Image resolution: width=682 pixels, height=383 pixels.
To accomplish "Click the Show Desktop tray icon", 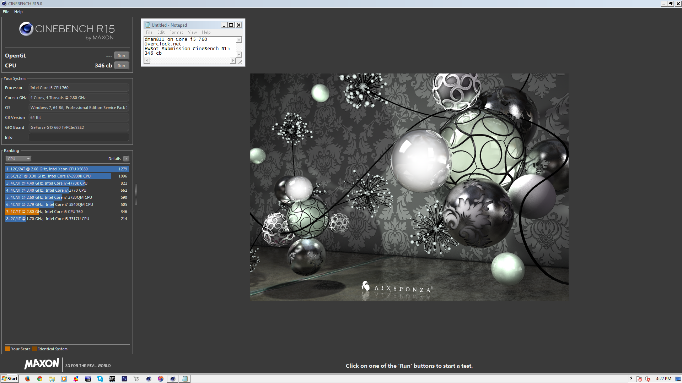I will point(678,379).
